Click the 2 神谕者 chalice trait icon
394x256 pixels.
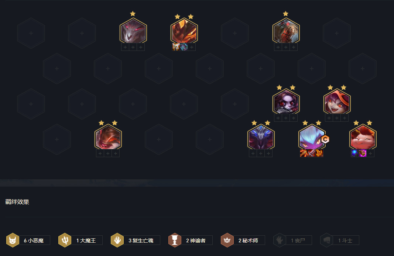click(x=175, y=240)
